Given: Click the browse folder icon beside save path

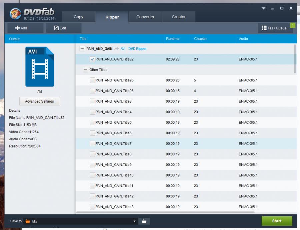Looking at the screenshot, I should [x=144, y=221].
